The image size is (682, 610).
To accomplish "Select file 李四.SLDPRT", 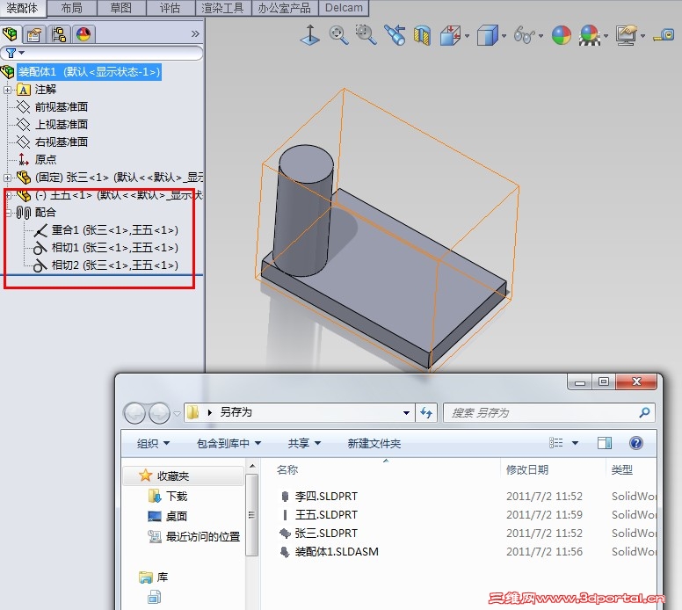I will (326, 496).
